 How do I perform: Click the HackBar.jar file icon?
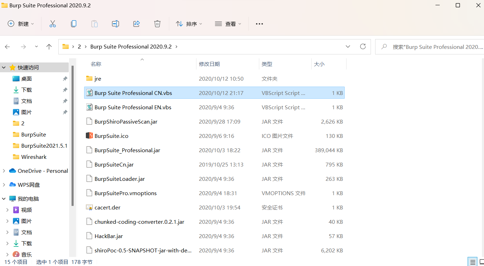(89, 236)
